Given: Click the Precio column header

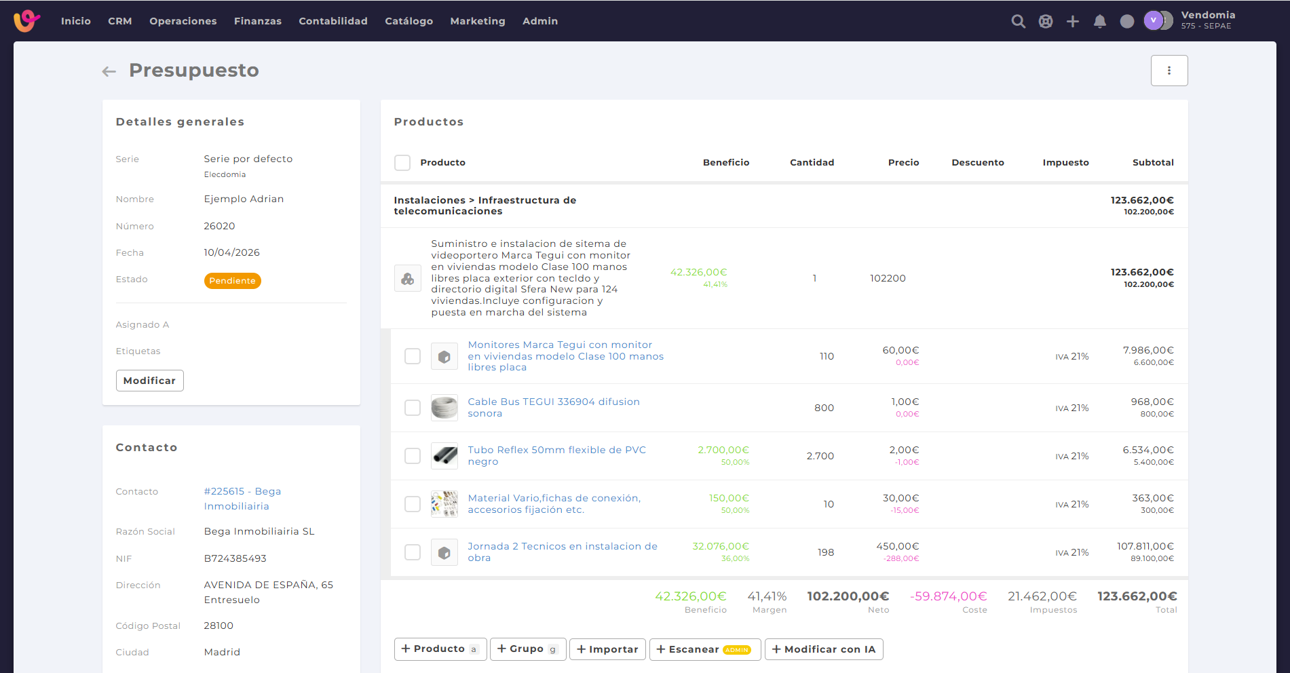Looking at the screenshot, I should point(904,163).
